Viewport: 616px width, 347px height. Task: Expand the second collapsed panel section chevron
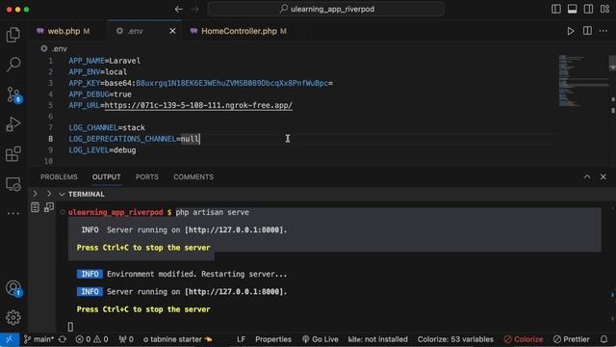(x=49, y=194)
